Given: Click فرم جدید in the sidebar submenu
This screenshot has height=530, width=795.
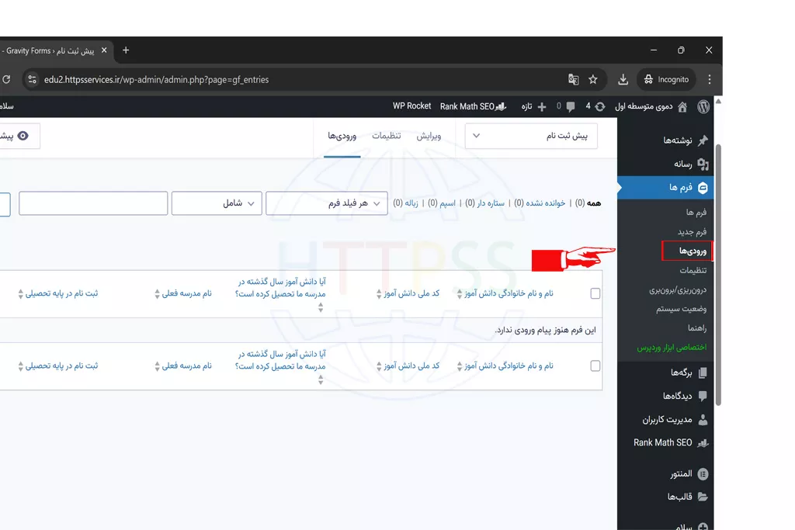Looking at the screenshot, I should point(692,231).
